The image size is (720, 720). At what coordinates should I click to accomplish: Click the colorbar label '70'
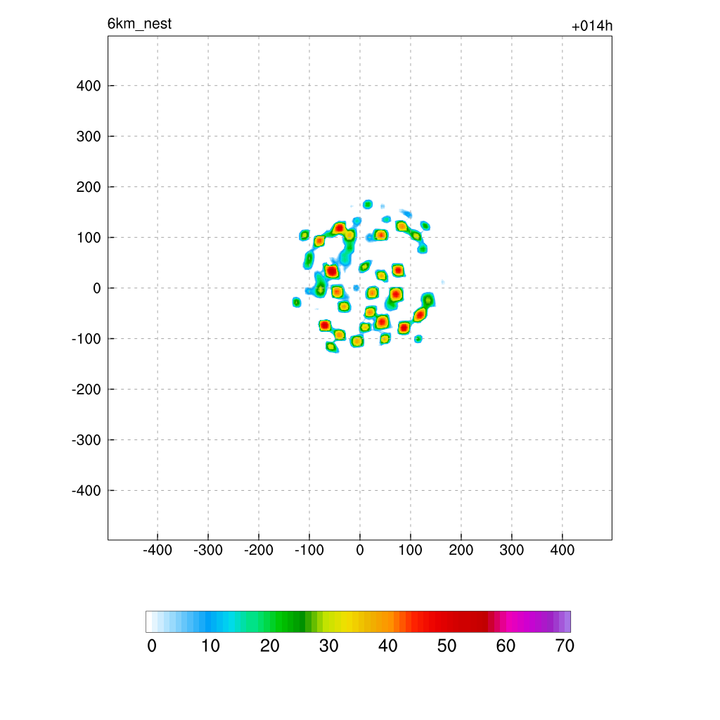coord(565,645)
